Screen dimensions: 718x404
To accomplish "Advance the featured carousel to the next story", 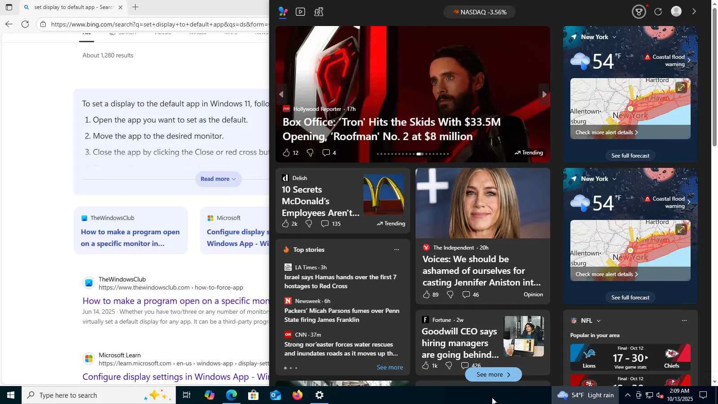I will point(544,94).
